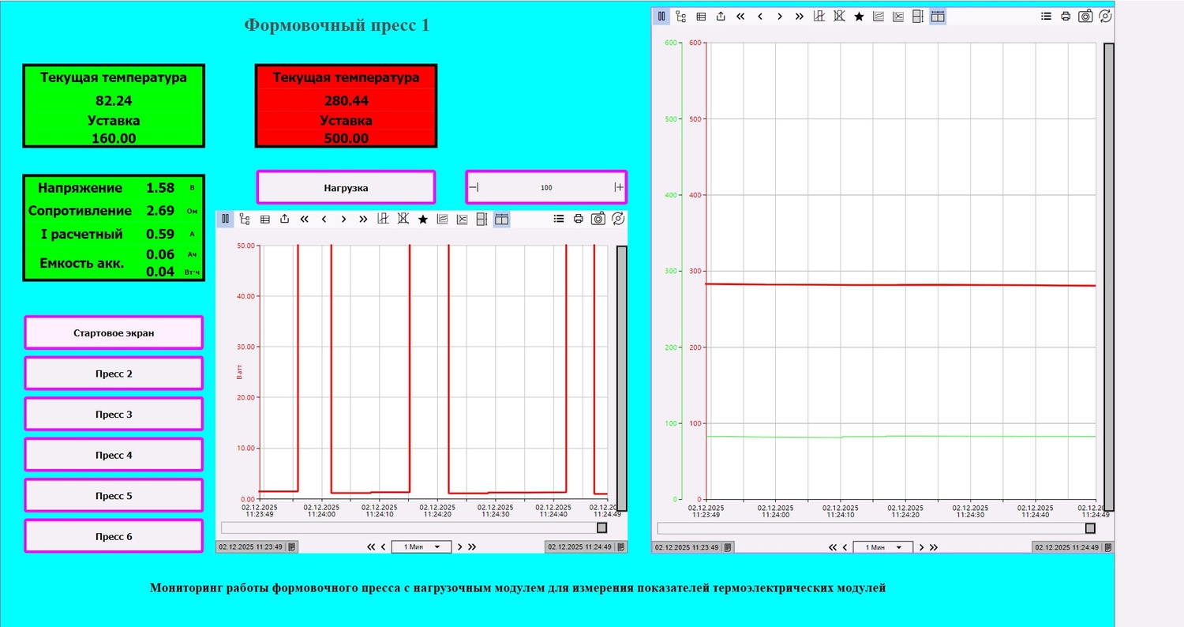Click the Нагрузка button

(346, 188)
